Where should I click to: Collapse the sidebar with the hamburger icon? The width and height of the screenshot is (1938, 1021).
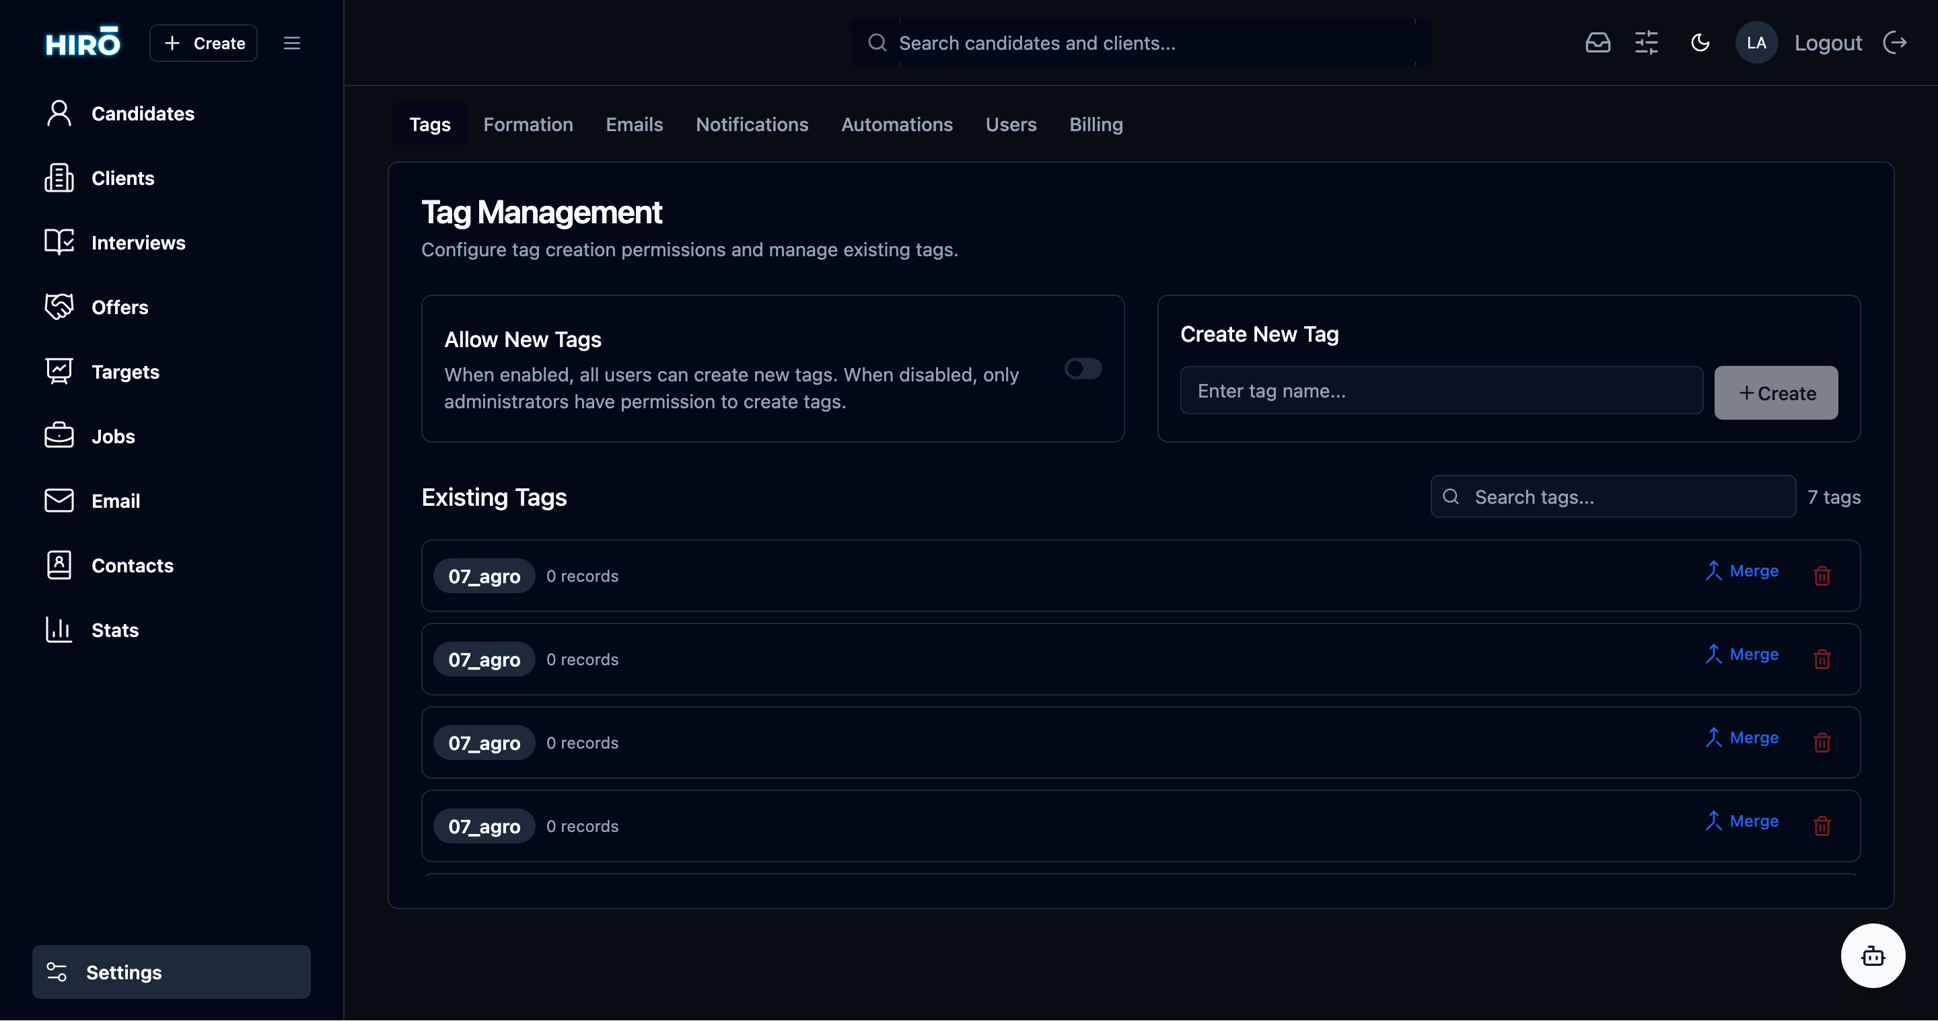click(292, 43)
